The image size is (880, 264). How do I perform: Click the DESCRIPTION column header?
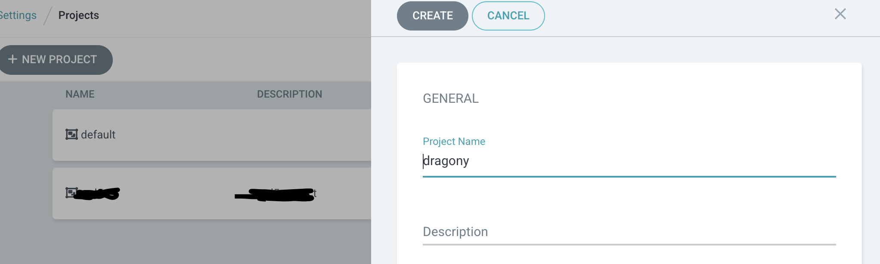[x=289, y=94]
